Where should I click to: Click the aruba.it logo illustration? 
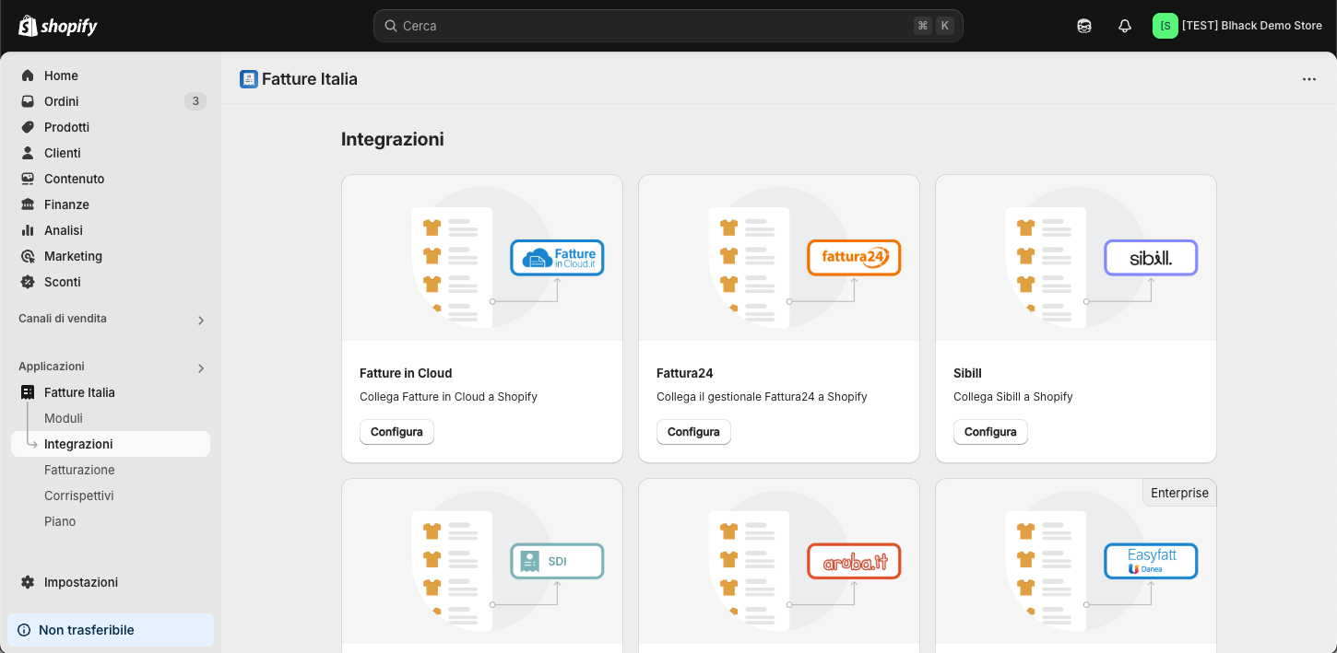[854, 561]
